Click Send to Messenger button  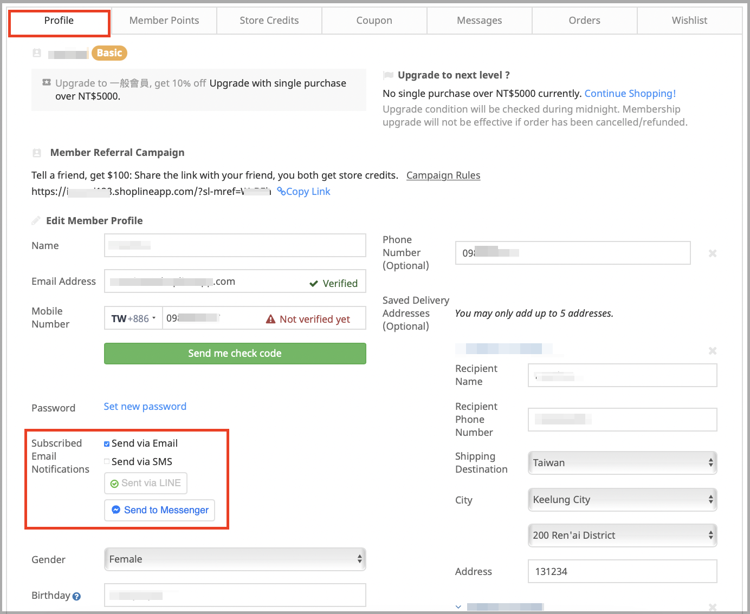160,511
